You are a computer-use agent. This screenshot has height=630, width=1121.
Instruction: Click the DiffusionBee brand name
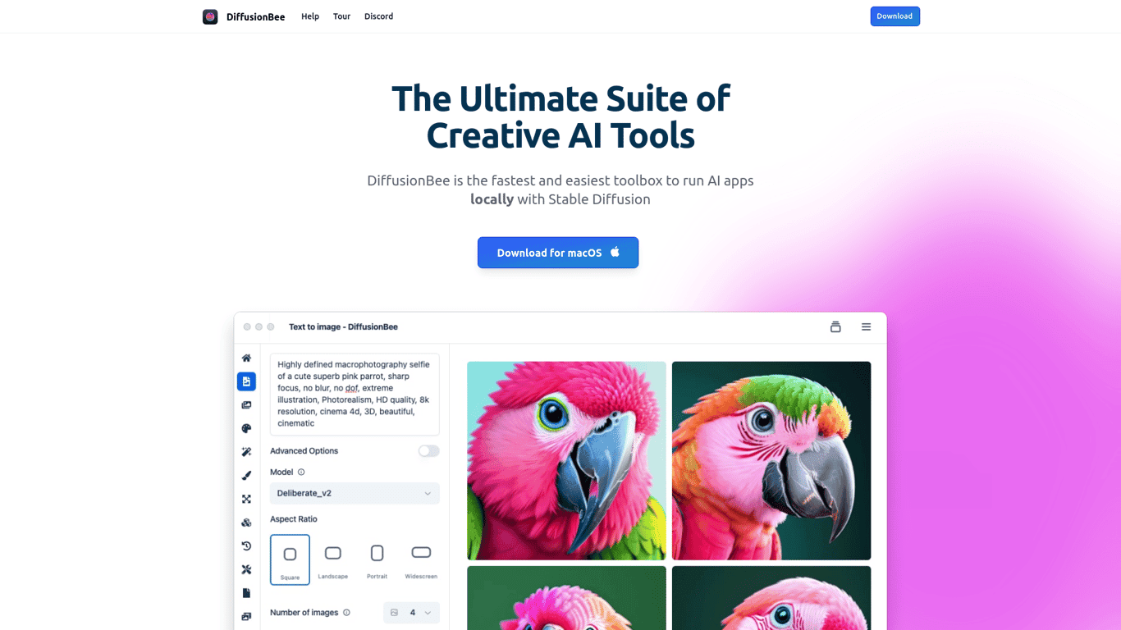pos(256,16)
